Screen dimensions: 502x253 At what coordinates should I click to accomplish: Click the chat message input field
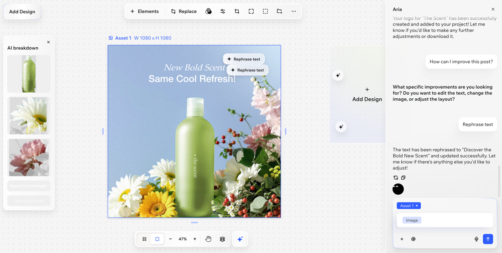pos(444,220)
